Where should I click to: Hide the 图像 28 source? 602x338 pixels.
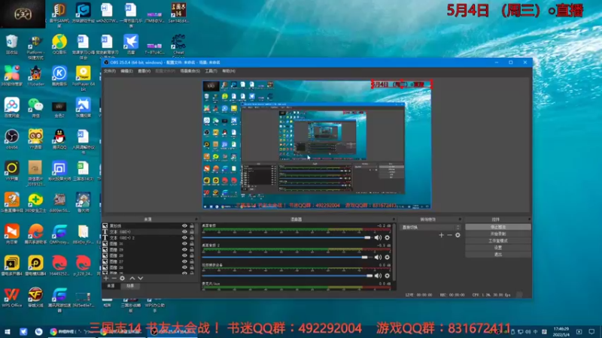[184, 255]
